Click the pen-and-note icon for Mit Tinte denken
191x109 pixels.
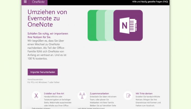pyautogui.click(x=128, y=95)
